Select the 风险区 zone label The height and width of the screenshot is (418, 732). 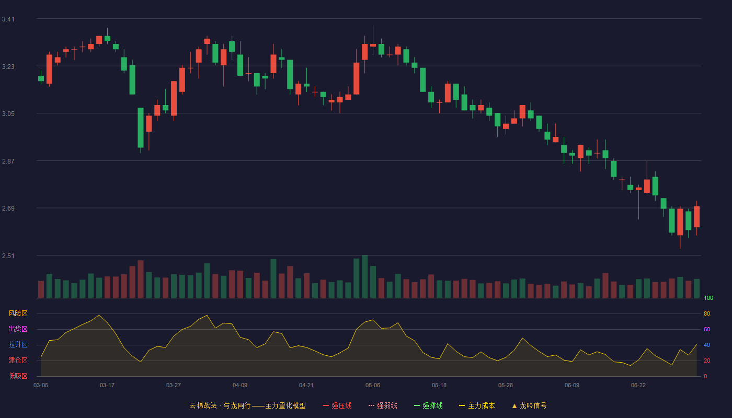coord(18,313)
